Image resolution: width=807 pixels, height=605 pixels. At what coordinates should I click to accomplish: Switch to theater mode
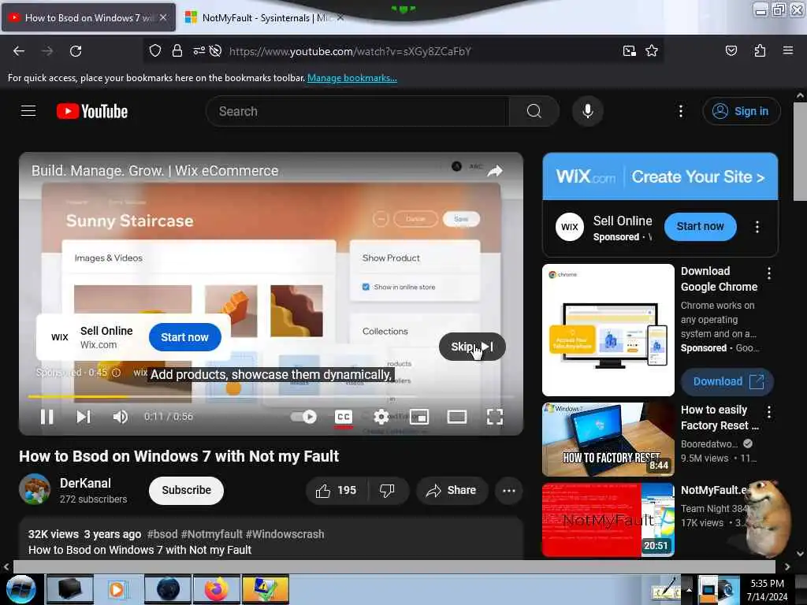(457, 417)
